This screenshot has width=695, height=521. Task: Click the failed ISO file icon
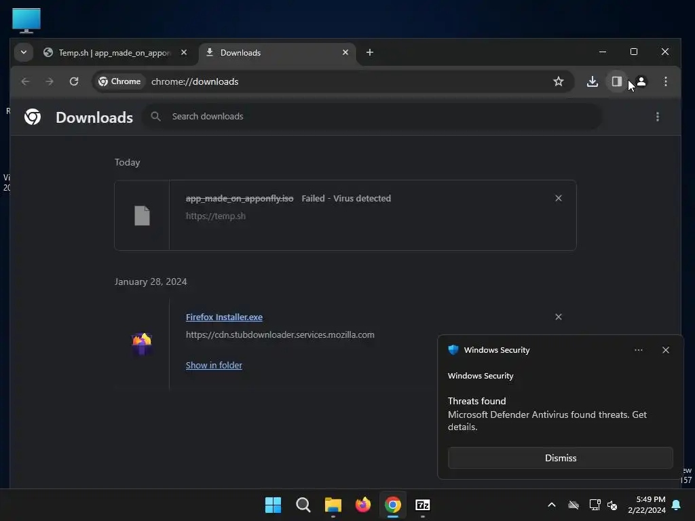click(x=142, y=216)
